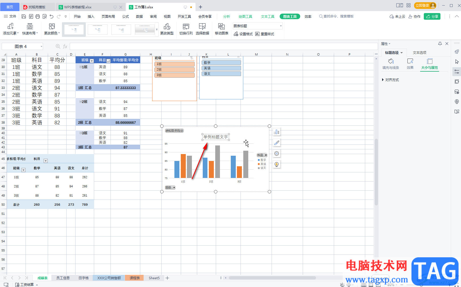Click the 未上云 cloud status button

tap(397, 17)
